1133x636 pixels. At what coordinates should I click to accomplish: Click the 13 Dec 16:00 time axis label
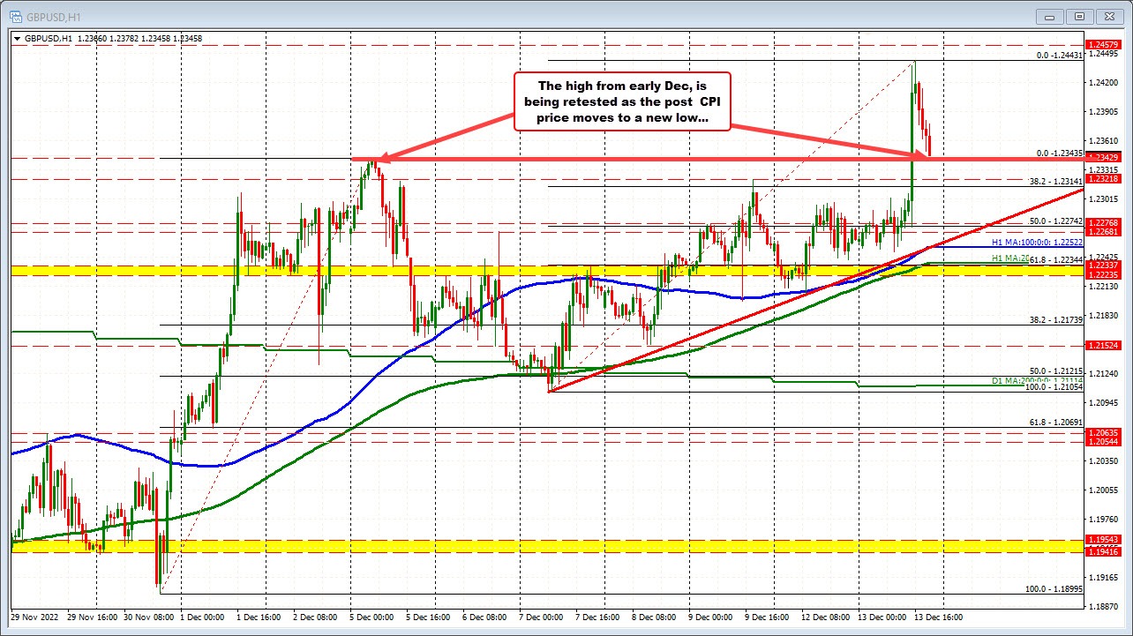tap(940, 617)
